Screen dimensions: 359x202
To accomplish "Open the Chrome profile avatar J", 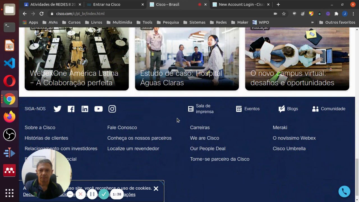I will pos(345,13).
